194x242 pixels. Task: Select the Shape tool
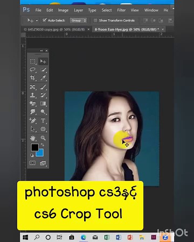(43, 129)
